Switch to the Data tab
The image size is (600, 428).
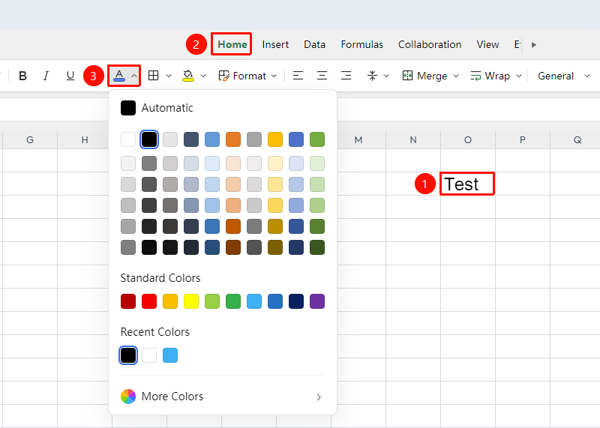pyautogui.click(x=314, y=44)
